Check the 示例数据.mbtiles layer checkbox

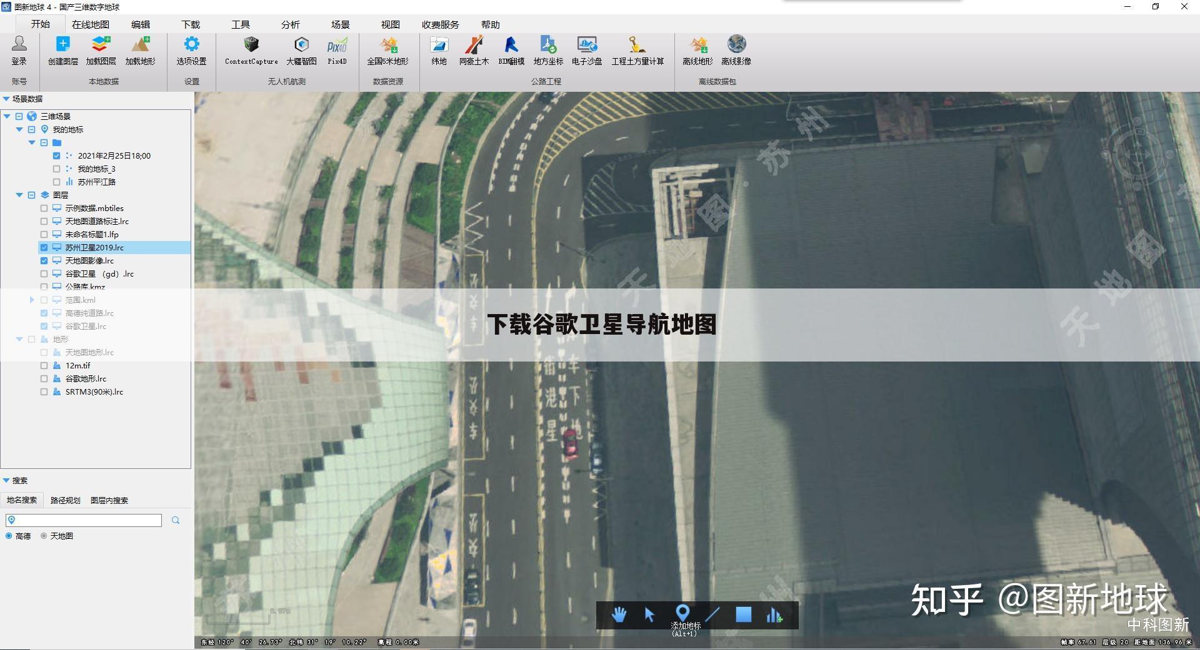[44, 208]
